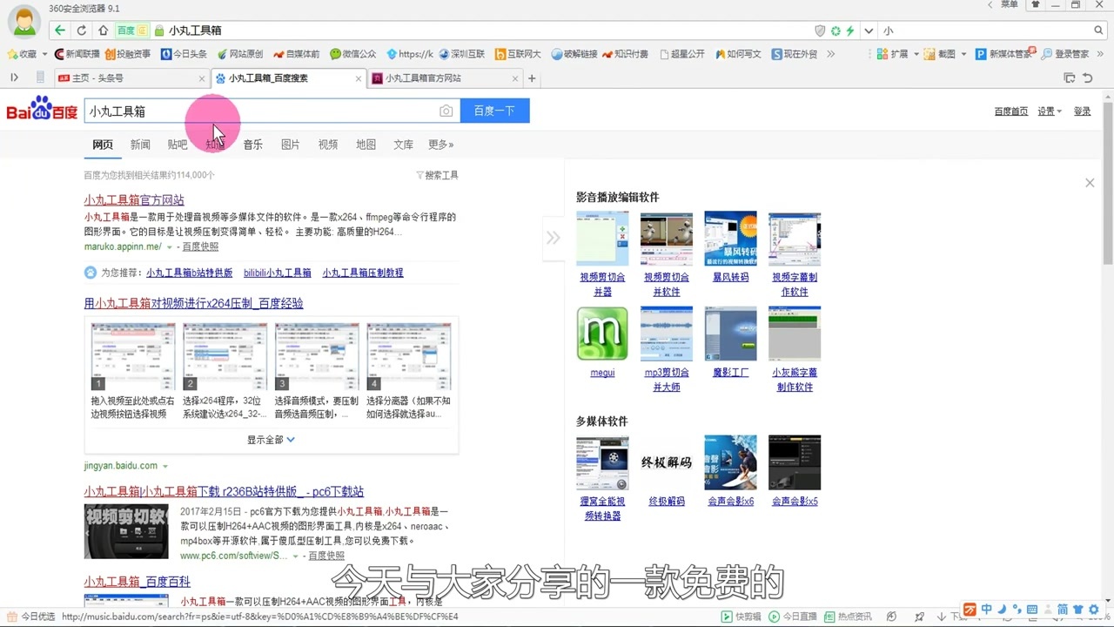Click the tab list window icon
This screenshot has width=1114, height=627.
click(1070, 78)
